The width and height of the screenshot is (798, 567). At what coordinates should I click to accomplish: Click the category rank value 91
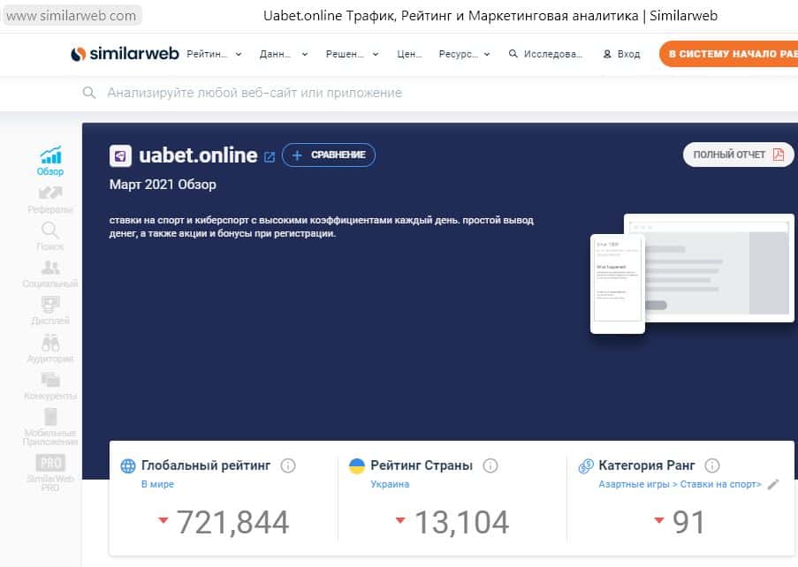point(688,522)
